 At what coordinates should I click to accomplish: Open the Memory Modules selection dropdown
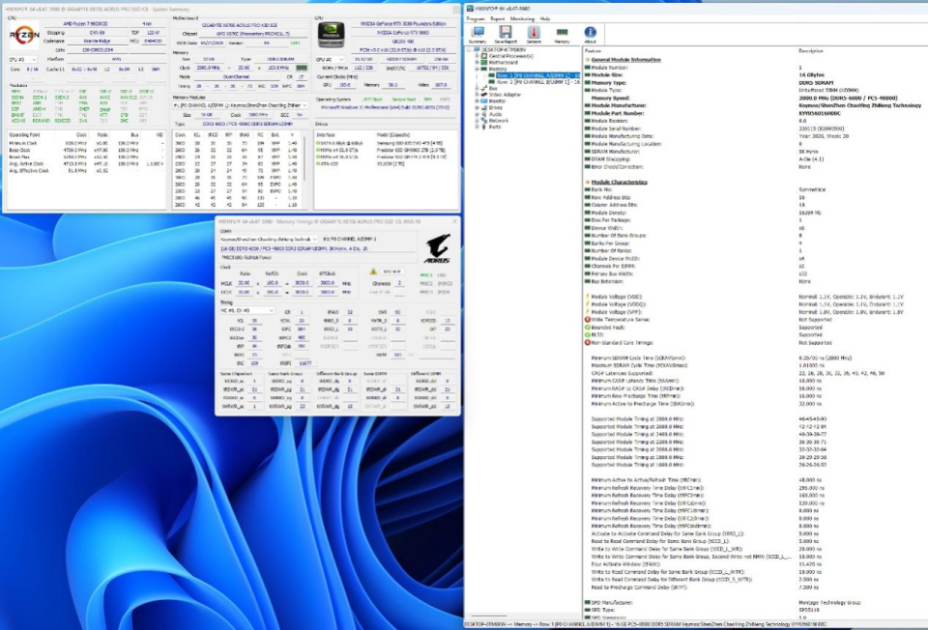241,105
